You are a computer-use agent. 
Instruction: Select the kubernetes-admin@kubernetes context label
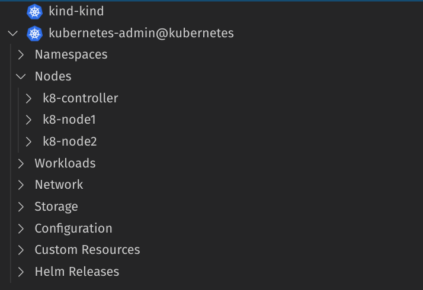tap(141, 33)
